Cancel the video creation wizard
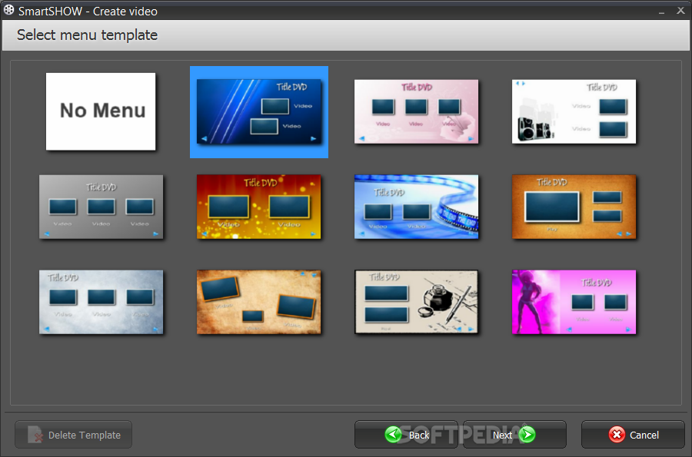Image resolution: width=692 pixels, height=457 pixels. click(633, 435)
